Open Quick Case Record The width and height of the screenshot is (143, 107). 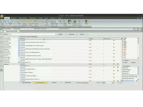pyautogui.click(x=31, y=23)
